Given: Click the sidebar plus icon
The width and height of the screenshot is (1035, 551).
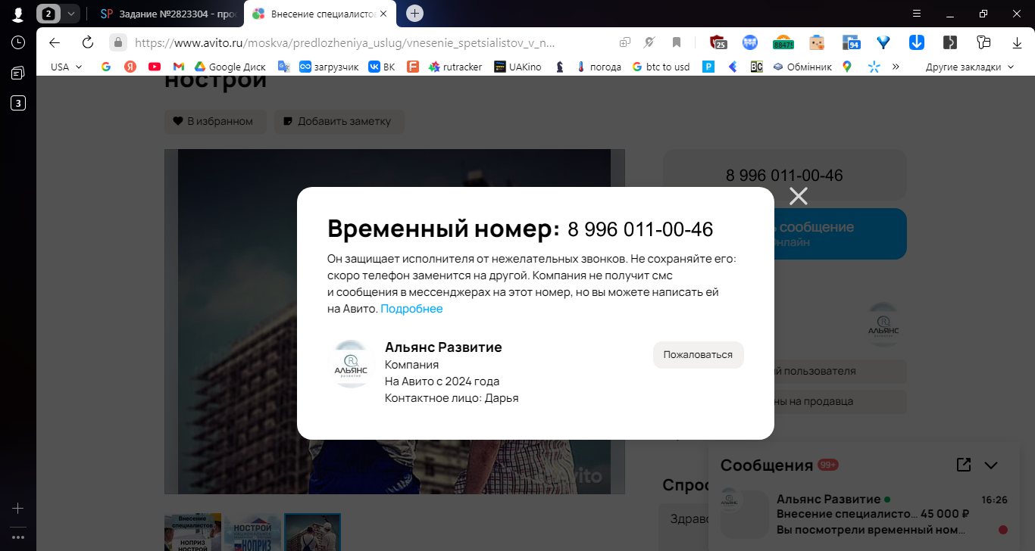Looking at the screenshot, I should tap(18, 509).
